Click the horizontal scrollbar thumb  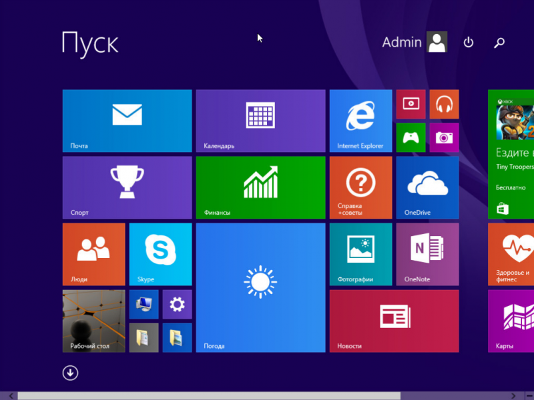tap(209, 395)
